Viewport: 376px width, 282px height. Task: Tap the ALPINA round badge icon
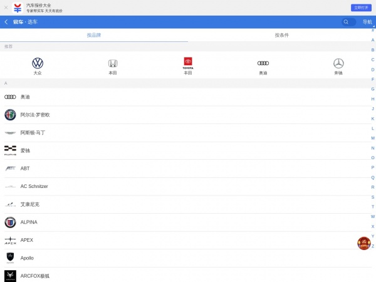10,222
